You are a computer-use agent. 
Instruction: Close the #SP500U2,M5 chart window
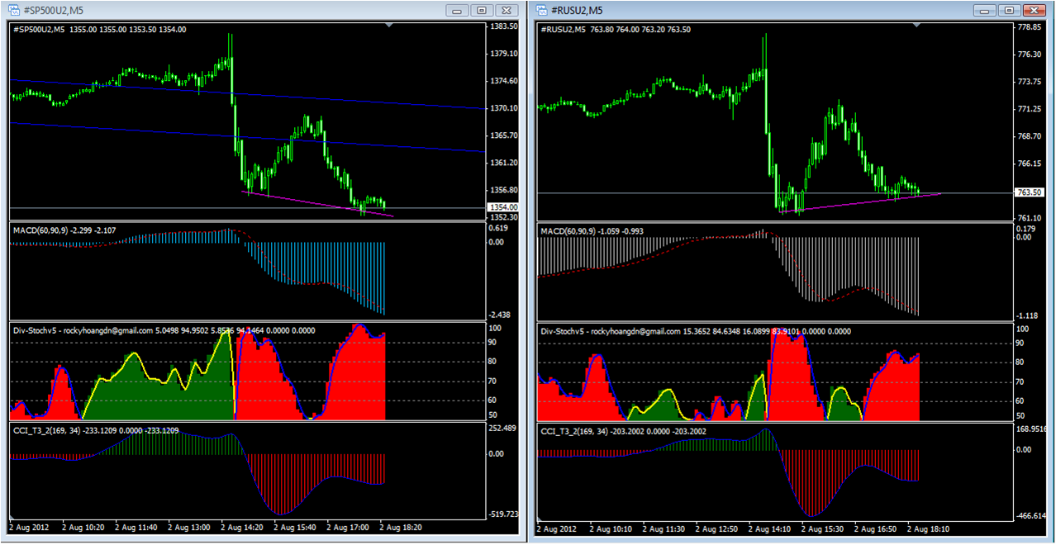[x=505, y=10]
